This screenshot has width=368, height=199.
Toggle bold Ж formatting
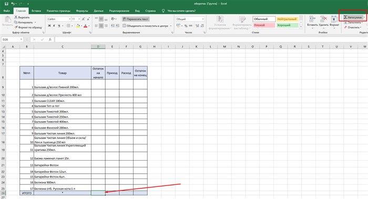pyautogui.click(x=49, y=26)
